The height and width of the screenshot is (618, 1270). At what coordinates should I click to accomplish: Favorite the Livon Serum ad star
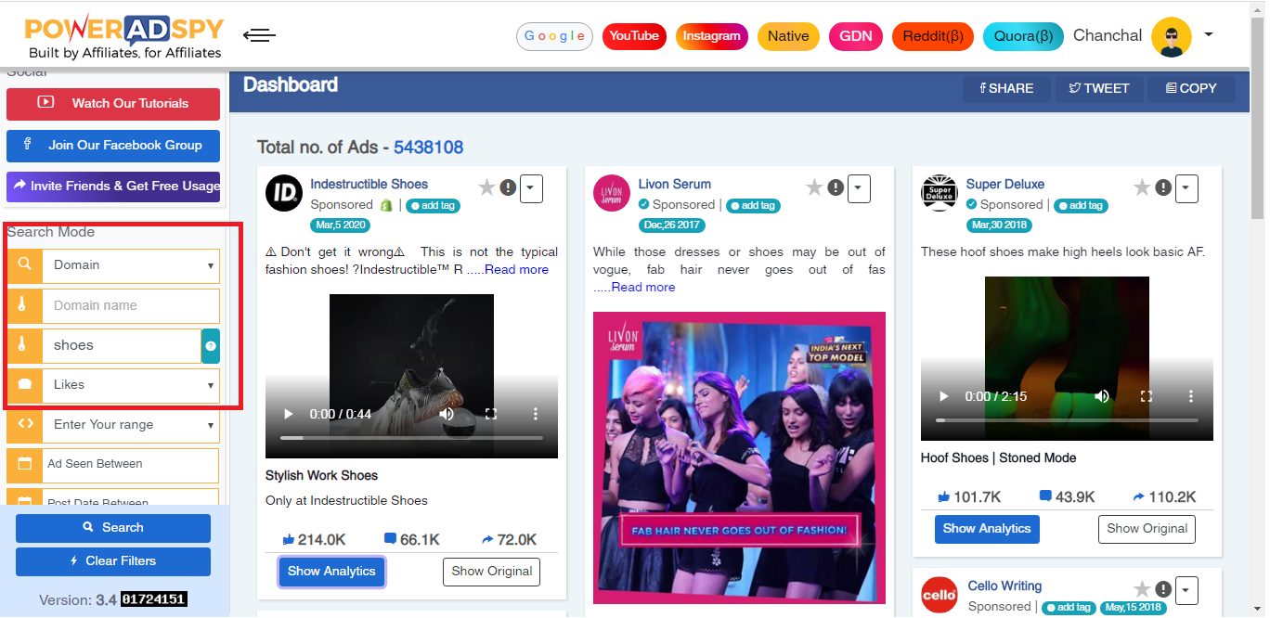pyautogui.click(x=814, y=188)
